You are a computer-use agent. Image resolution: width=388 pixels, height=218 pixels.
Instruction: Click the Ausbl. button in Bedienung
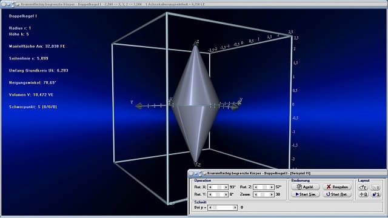[306, 187]
